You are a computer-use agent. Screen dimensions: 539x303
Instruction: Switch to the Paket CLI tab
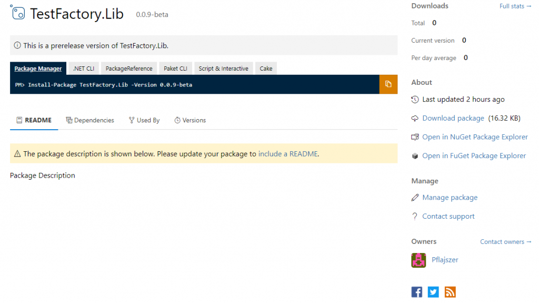(x=175, y=69)
